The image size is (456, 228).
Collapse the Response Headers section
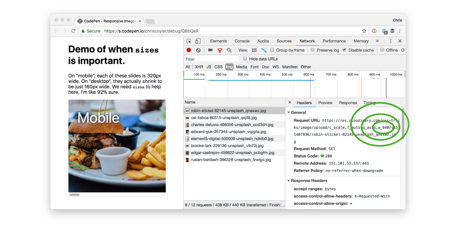click(288, 181)
